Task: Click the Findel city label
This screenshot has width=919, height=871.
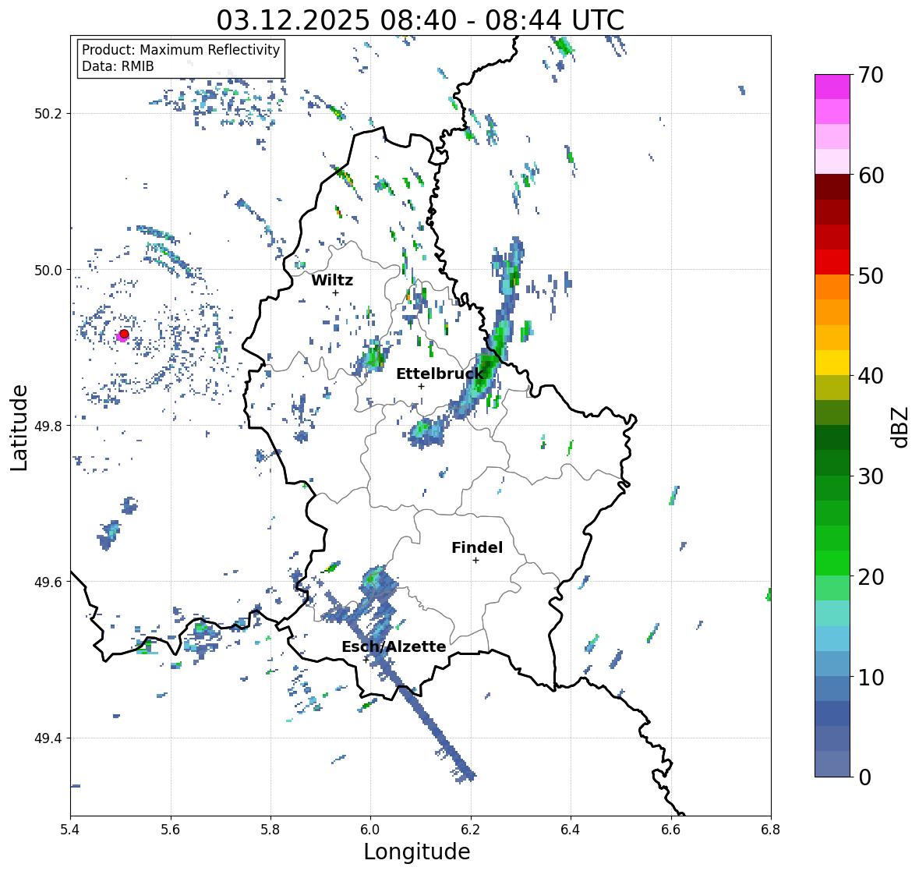Action: tap(477, 547)
